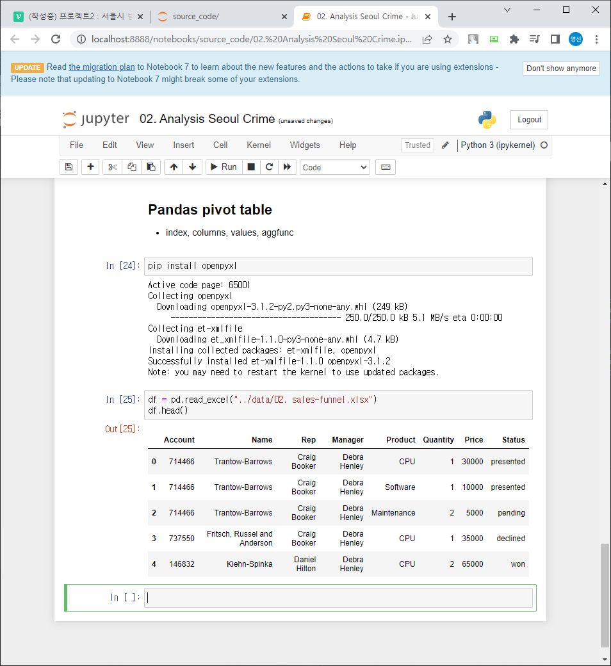Open the View menu
This screenshot has width=611, height=666.
(145, 145)
